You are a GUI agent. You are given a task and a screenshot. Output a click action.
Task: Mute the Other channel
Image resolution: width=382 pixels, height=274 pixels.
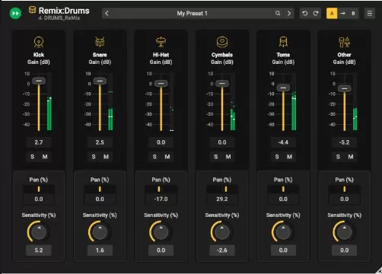[x=351, y=157]
